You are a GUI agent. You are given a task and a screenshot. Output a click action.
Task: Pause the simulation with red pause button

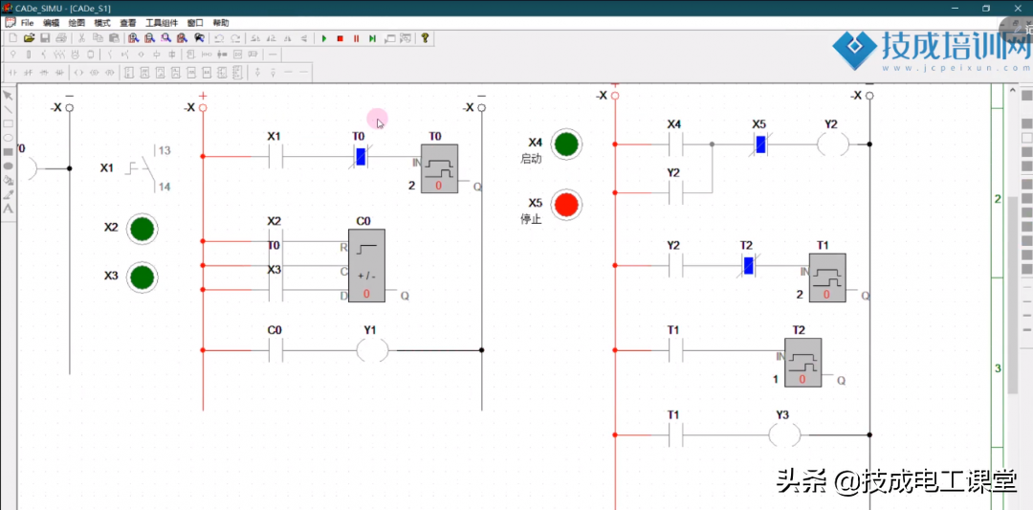pyautogui.click(x=357, y=38)
